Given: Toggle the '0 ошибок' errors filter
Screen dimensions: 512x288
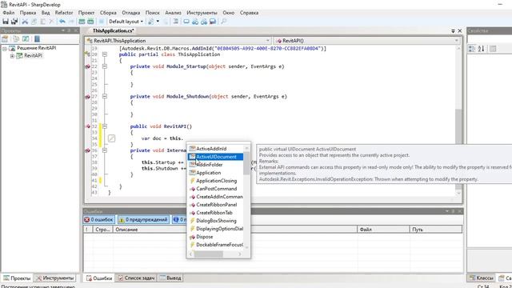Looking at the screenshot, I should [x=99, y=220].
